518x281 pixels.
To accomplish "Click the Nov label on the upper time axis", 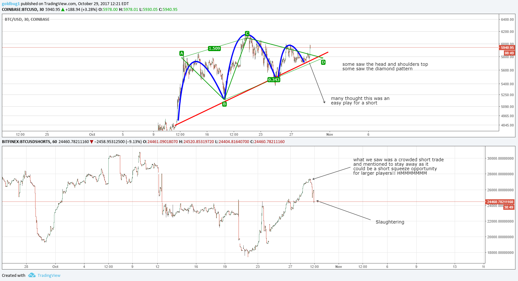I will click(330, 134).
